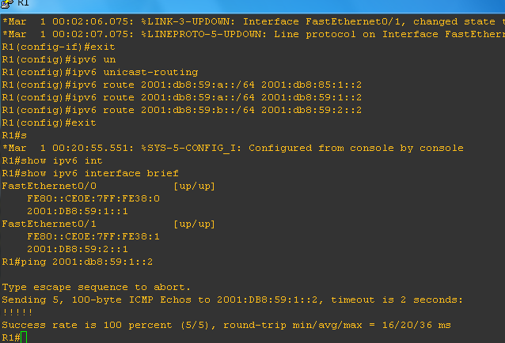Click the route line with next hop 2001:db8:85:1::2

(x=182, y=85)
